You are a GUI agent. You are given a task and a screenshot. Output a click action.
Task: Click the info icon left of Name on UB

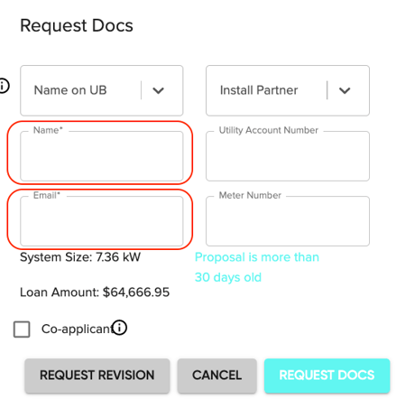click(x=4, y=86)
